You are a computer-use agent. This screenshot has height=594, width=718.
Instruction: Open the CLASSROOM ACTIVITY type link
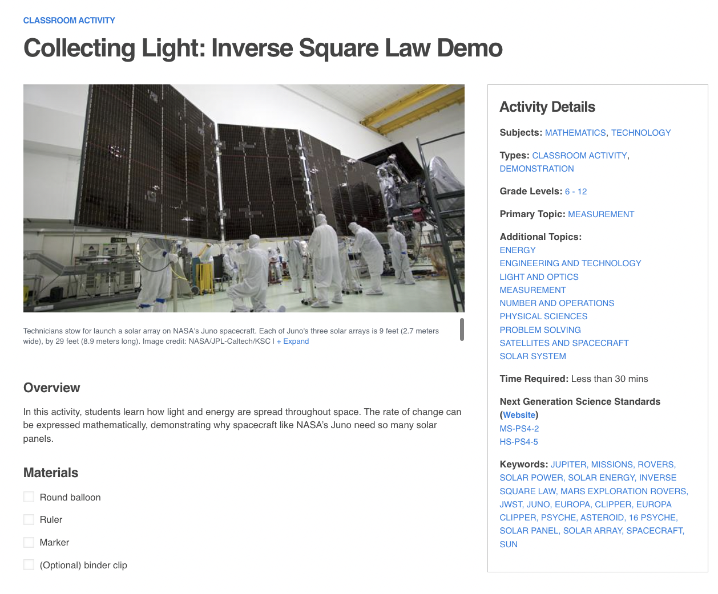pos(579,155)
